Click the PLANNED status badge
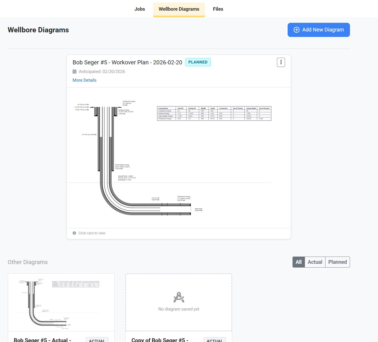 198,62
